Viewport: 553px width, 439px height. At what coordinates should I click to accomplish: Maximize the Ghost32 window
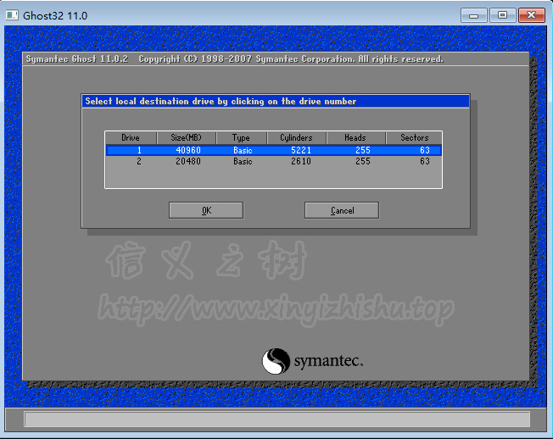point(502,15)
